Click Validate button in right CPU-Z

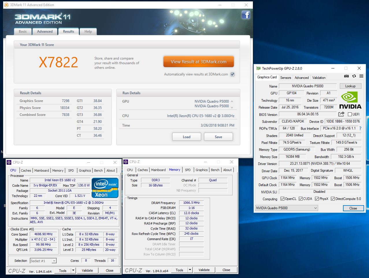(204, 270)
